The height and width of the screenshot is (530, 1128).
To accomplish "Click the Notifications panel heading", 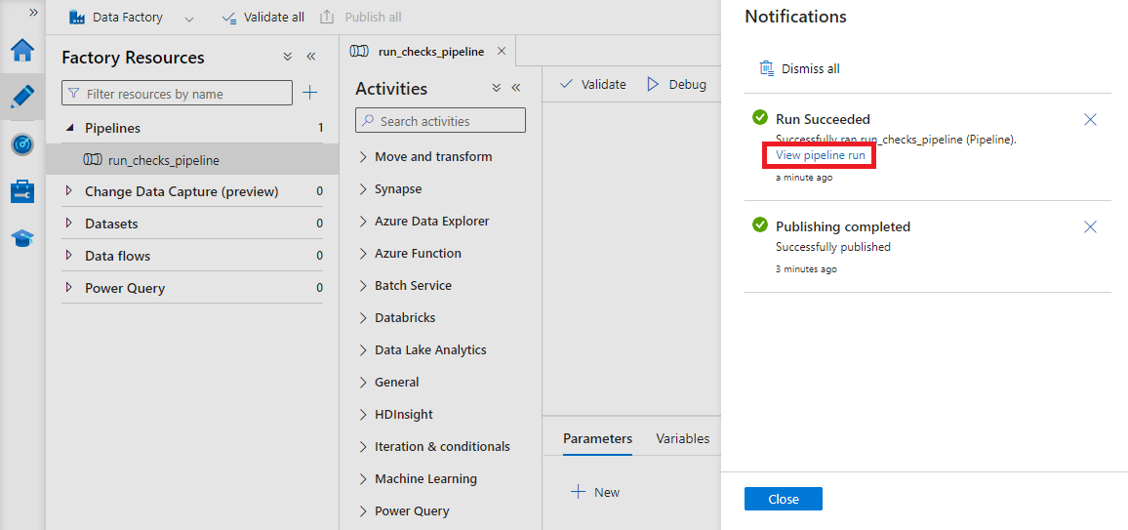I will [795, 16].
